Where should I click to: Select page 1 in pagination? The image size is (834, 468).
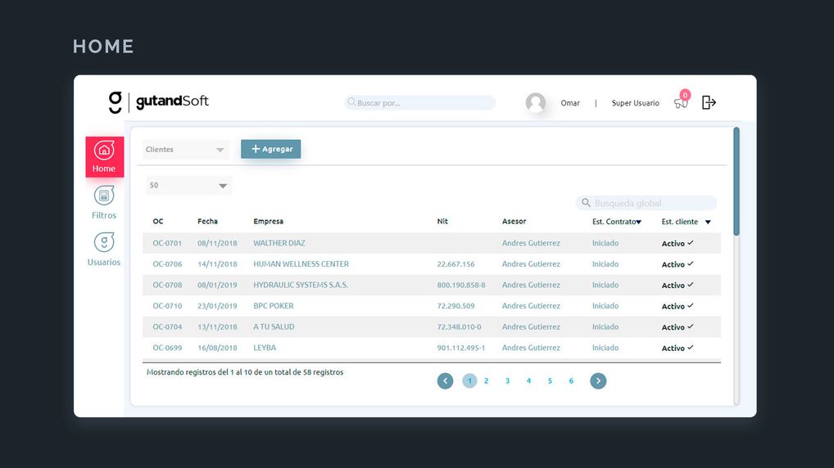pos(469,381)
